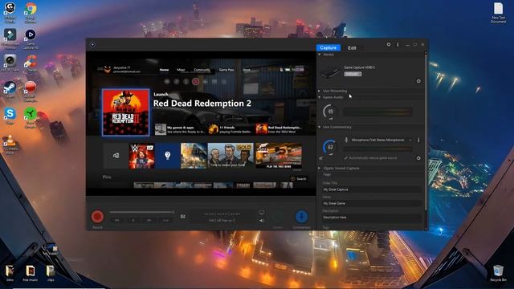Switch to the Edit tab
The image size is (514, 289).
coord(352,48)
